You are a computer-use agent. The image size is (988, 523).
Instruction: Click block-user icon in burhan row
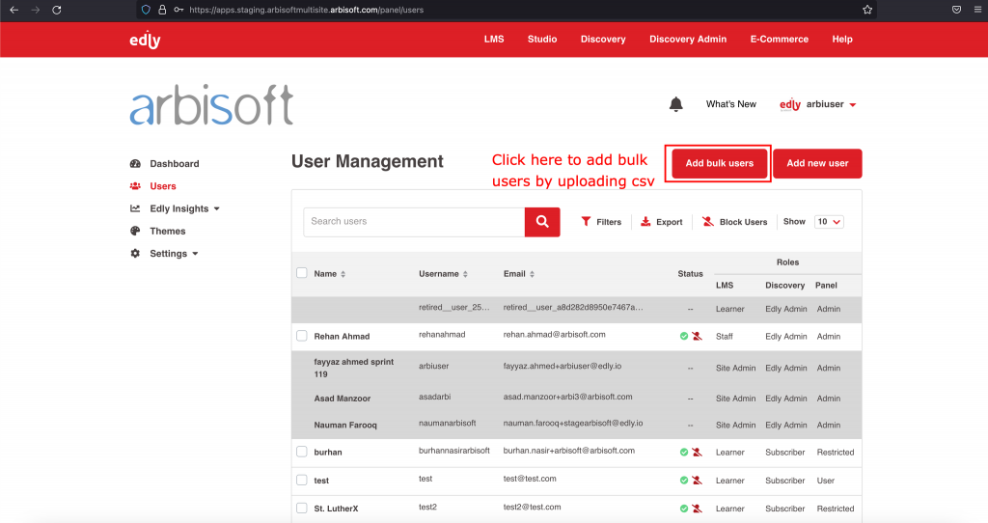[x=697, y=453]
